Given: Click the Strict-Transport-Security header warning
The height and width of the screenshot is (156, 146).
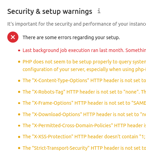Looking at the screenshot, I should 84,148.
